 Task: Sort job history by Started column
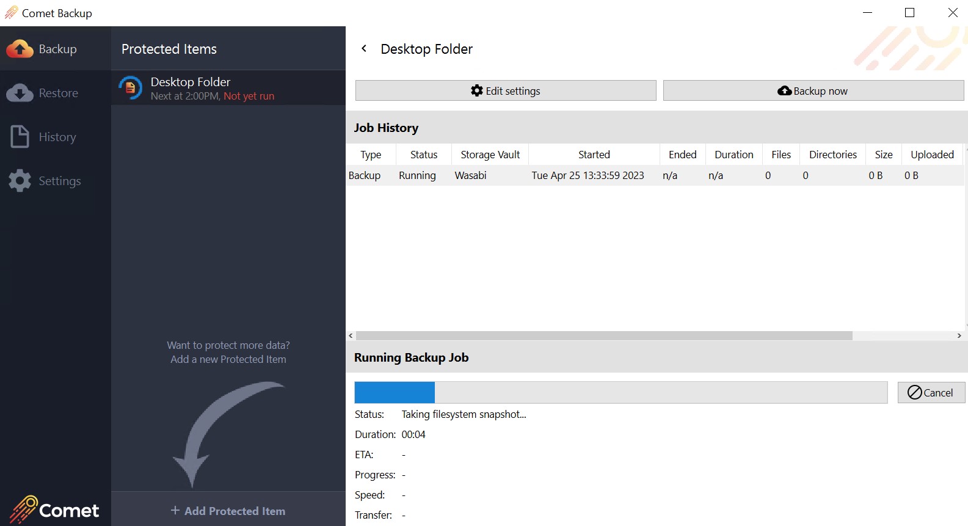point(594,155)
